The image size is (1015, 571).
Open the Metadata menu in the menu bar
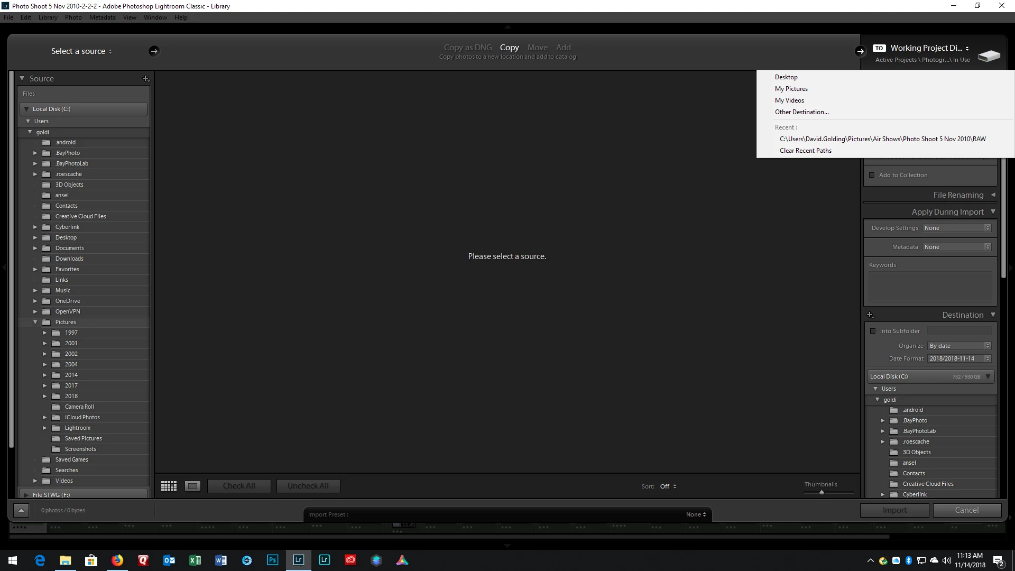102,17
